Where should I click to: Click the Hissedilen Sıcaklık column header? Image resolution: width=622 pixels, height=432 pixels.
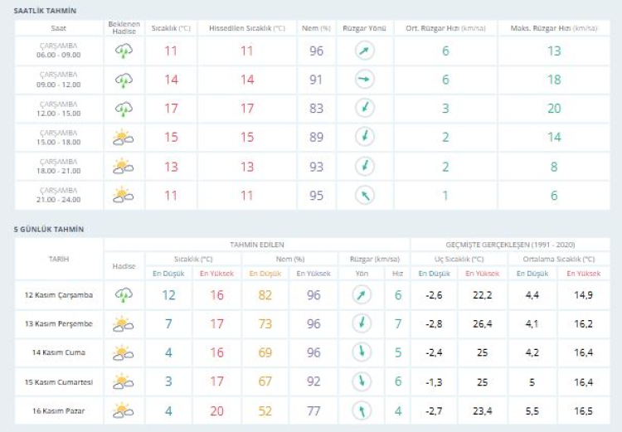click(x=246, y=28)
